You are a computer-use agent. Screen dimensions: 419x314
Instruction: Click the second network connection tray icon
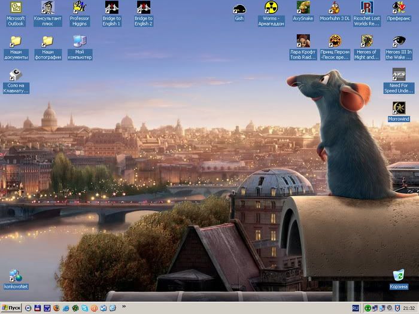tap(382, 308)
